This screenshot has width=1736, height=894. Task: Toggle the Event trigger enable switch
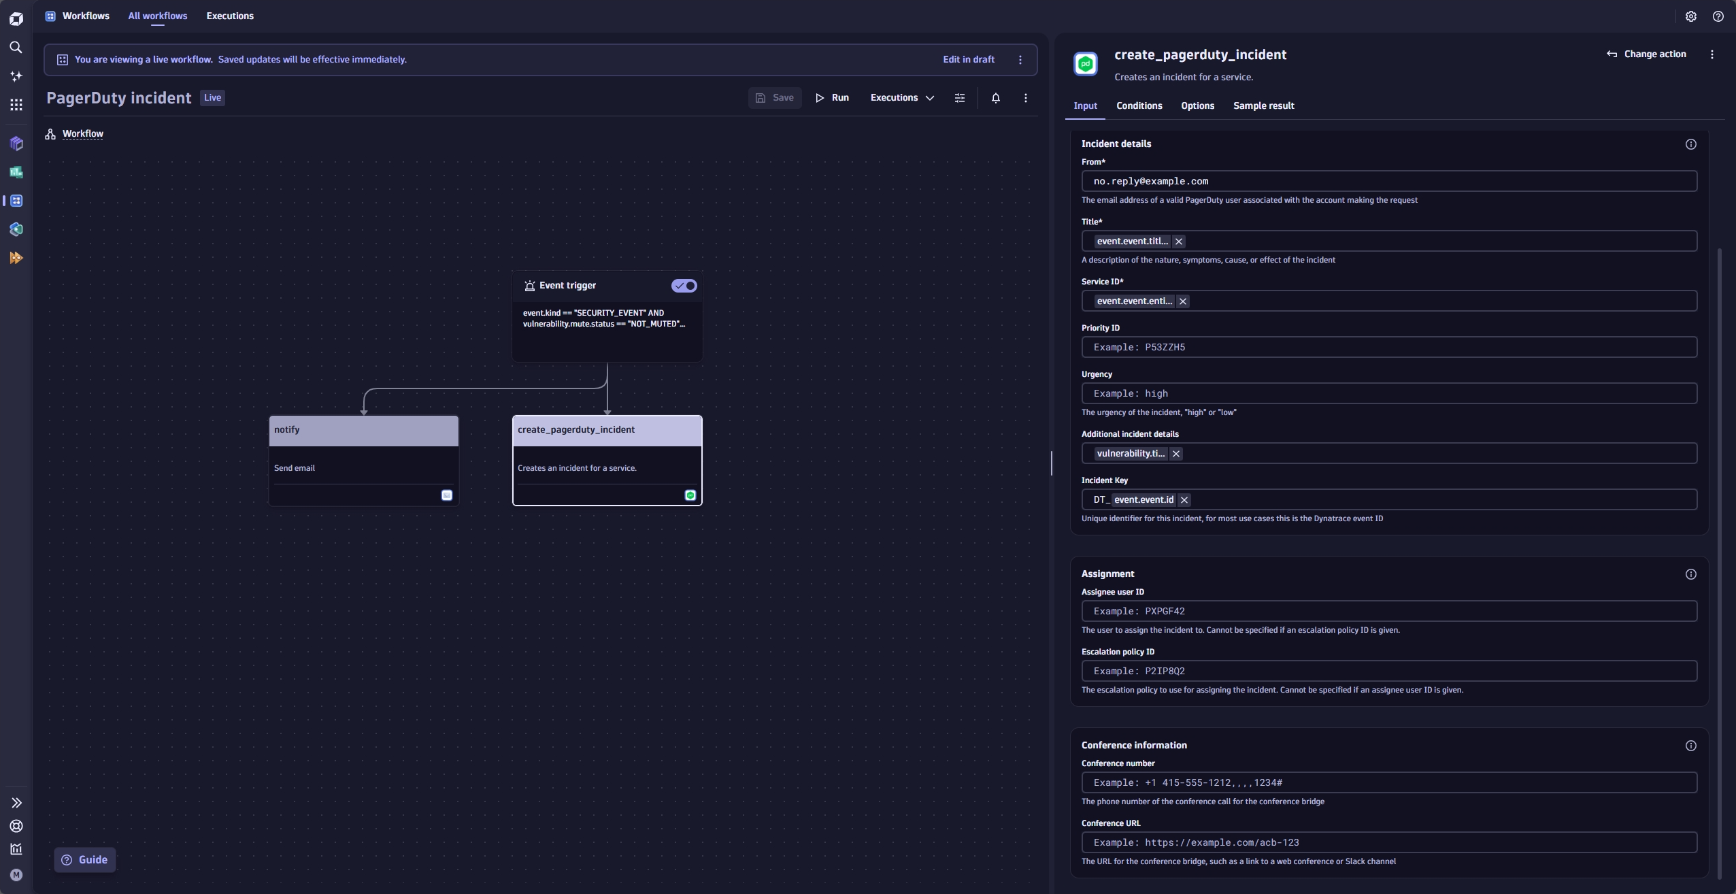(684, 285)
